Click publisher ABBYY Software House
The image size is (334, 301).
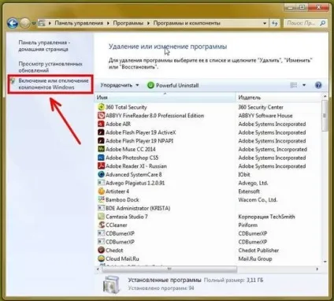(x=265, y=116)
